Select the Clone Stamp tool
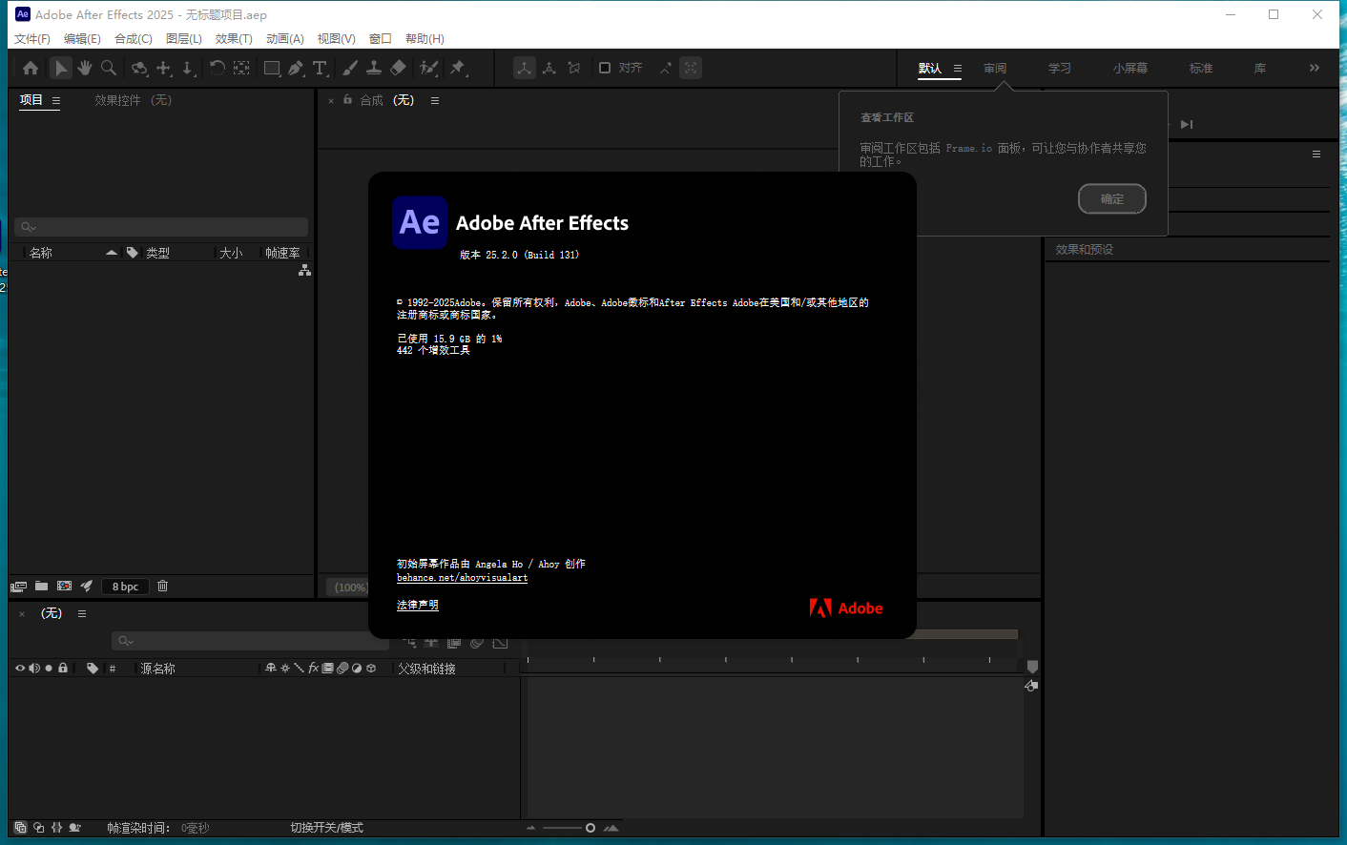Viewport: 1347px width, 845px height. coord(374,68)
